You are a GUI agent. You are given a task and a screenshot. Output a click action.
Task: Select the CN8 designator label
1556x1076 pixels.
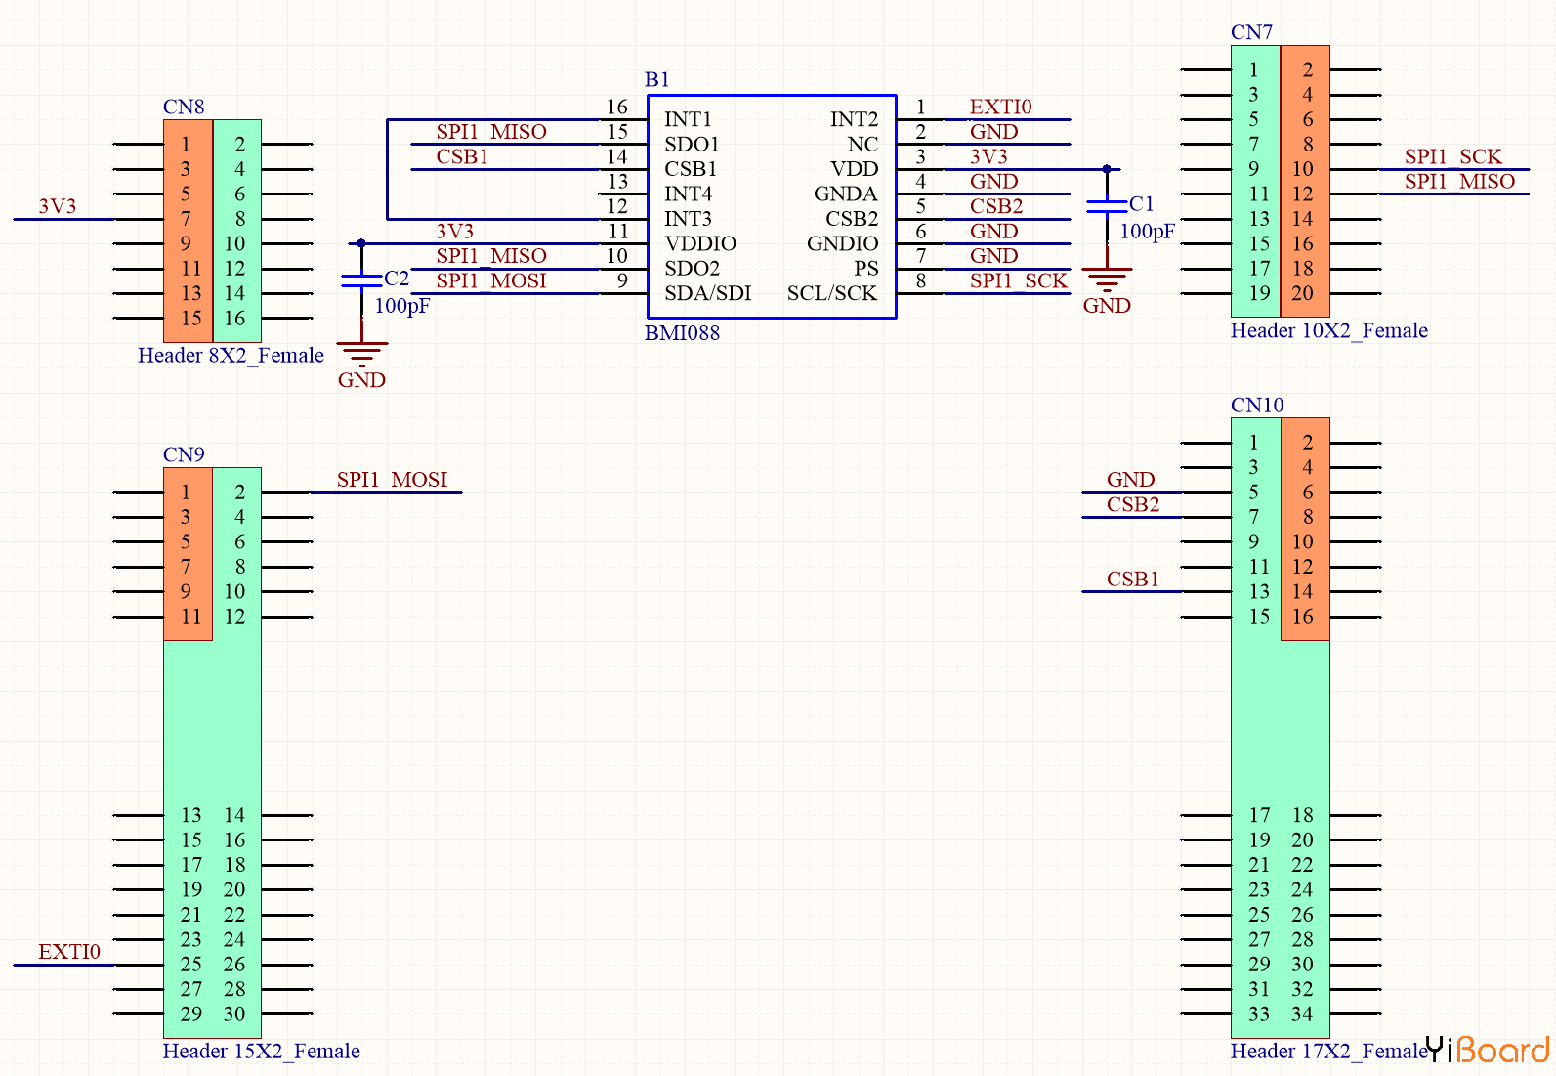pos(184,107)
